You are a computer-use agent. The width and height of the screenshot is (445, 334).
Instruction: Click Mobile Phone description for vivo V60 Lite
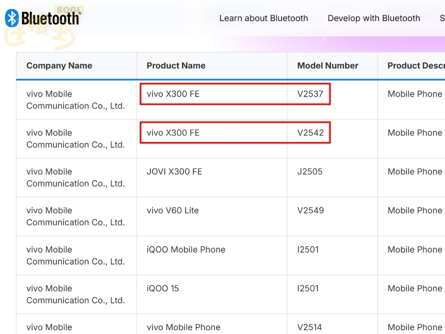pos(414,210)
